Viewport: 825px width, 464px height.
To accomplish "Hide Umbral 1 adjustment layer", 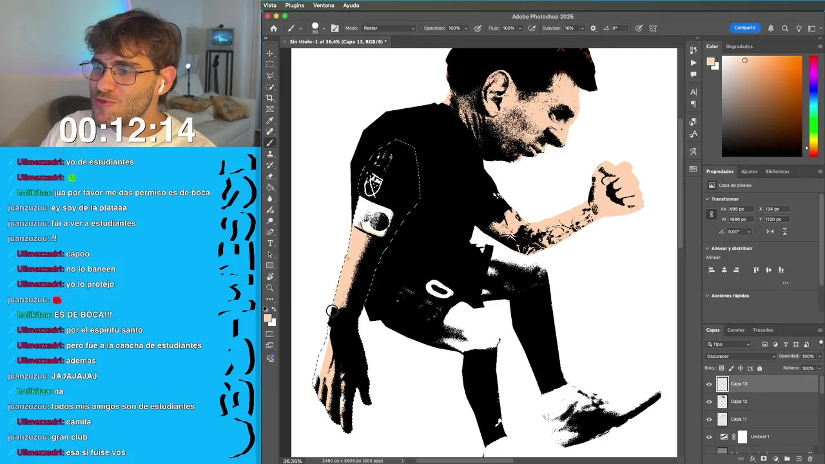I will [x=709, y=437].
